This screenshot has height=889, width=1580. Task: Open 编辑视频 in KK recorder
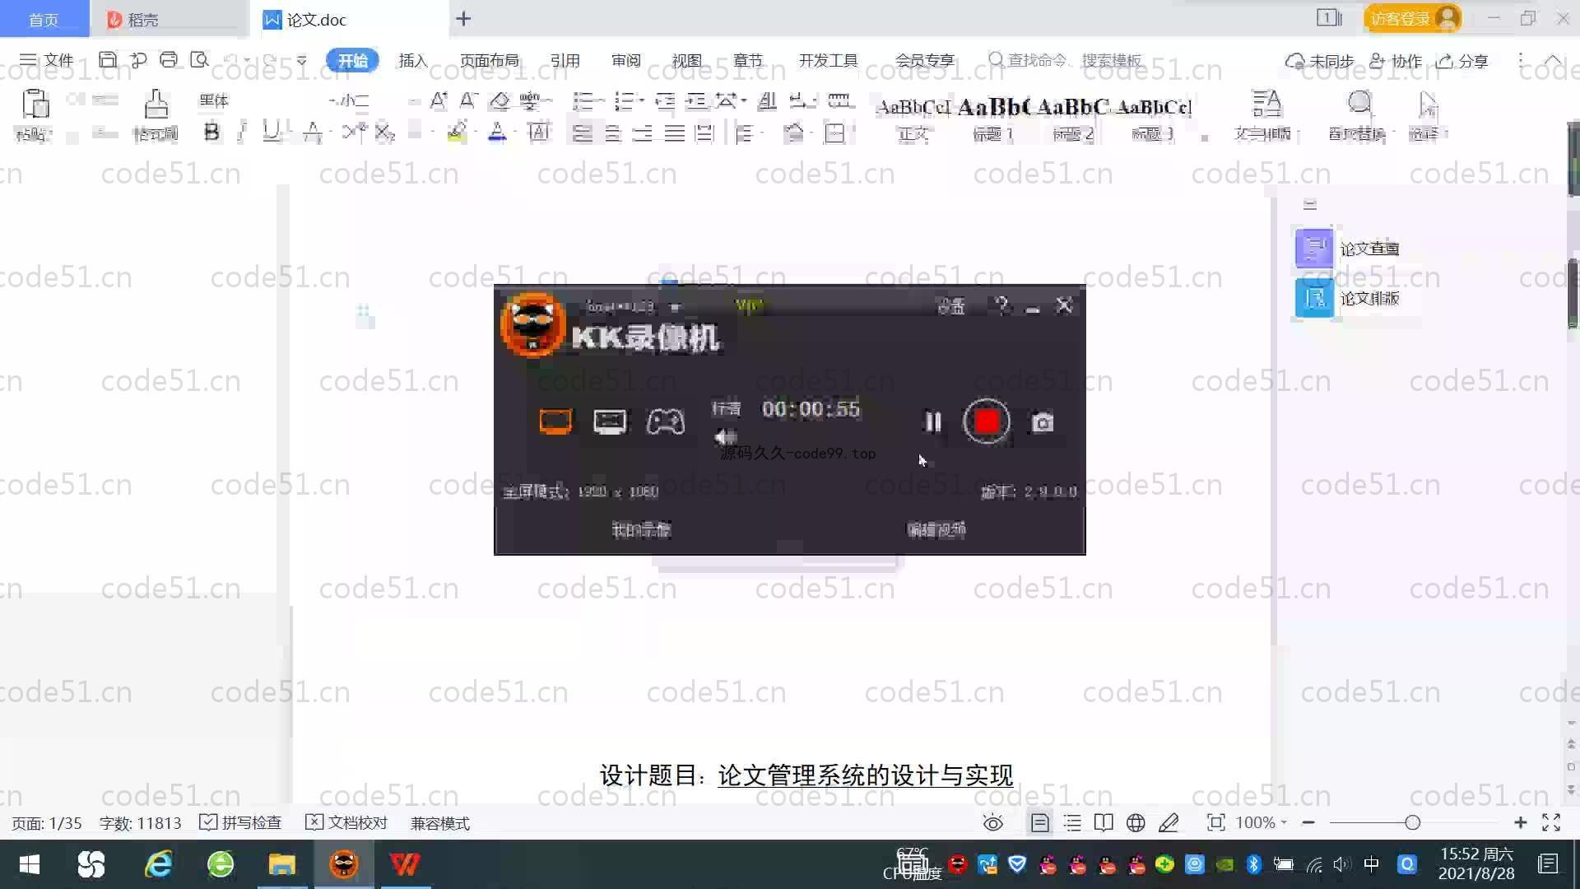936,529
